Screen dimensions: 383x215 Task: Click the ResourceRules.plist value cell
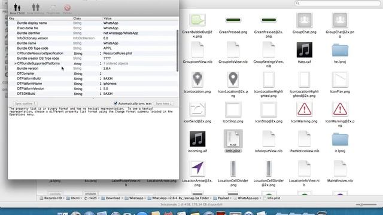(x=117, y=53)
